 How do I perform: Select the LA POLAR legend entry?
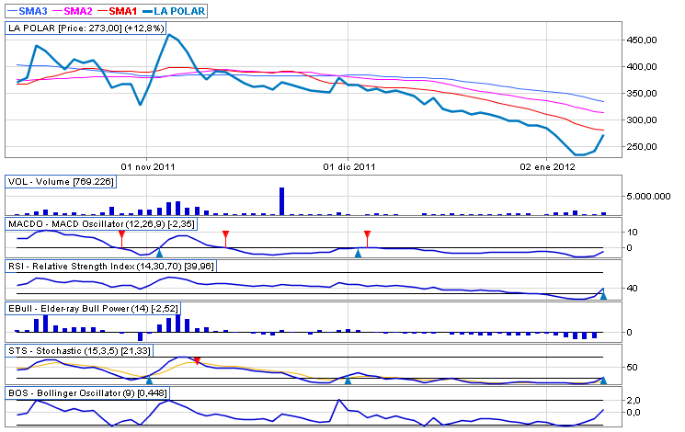(x=178, y=10)
